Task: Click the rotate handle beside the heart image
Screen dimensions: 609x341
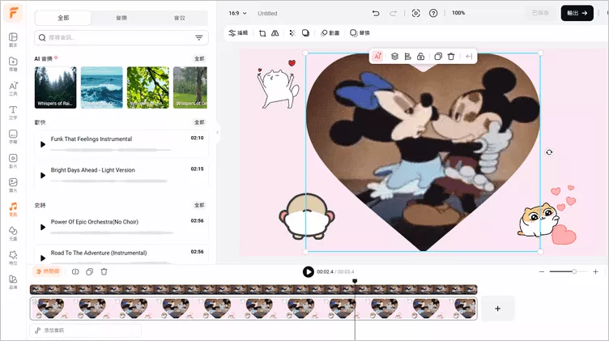Action: (x=549, y=152)
